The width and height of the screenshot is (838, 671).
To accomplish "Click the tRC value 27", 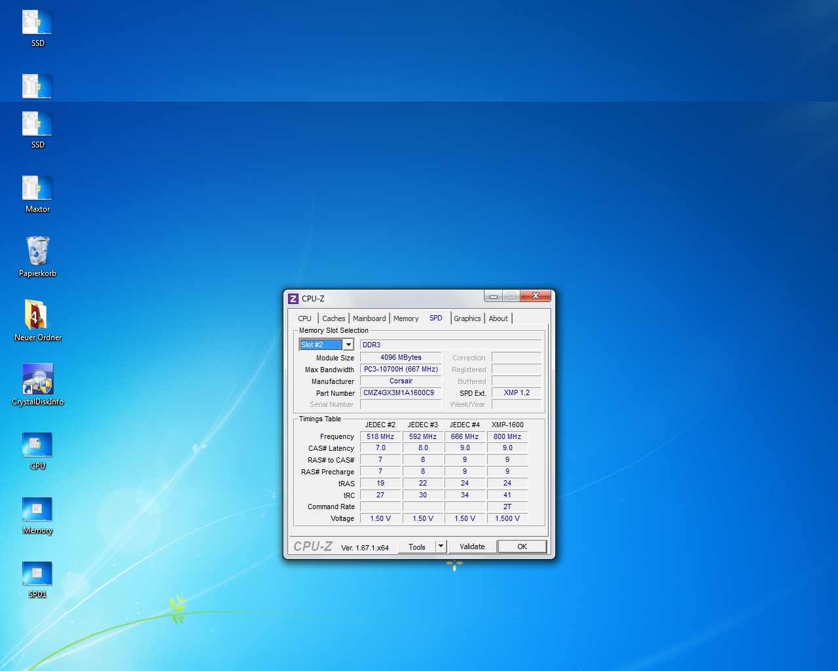I will (380, 495).
